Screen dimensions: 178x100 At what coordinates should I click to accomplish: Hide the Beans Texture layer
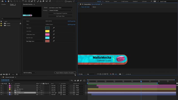coord(1,93)
